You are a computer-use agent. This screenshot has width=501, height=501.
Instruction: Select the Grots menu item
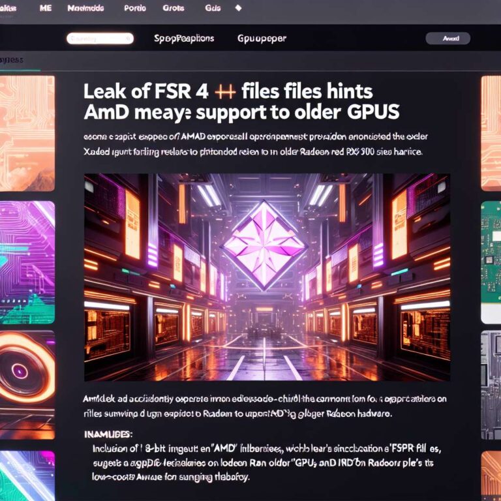coord(173,8)
